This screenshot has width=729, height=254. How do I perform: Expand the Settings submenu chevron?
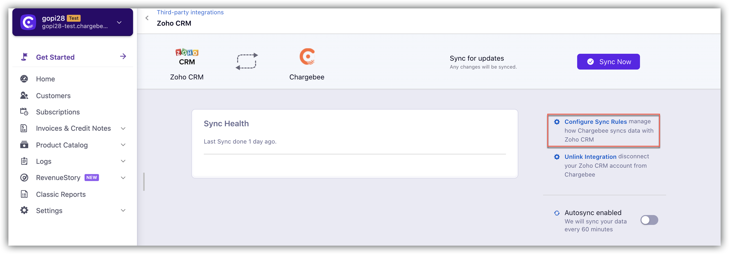tap(123, 211)
